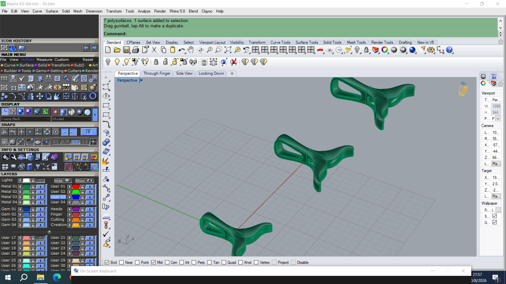Click the User 03 blue color swatch

[x=76, y=197]
